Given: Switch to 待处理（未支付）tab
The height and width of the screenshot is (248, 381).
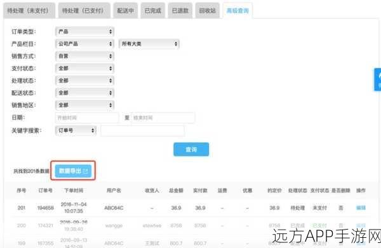Looking at the screenshot, I should click(x=29, y=11).
